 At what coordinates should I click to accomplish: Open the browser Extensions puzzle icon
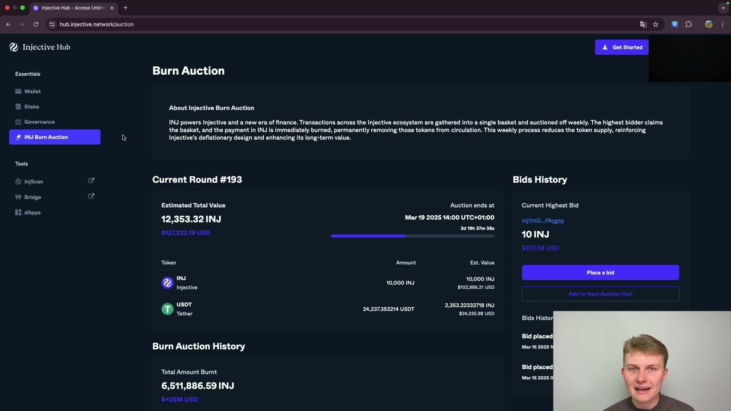688,25
